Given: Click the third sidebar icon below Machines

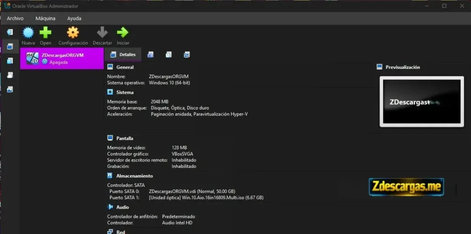Looking at the screenshot, I should point(10,61).
